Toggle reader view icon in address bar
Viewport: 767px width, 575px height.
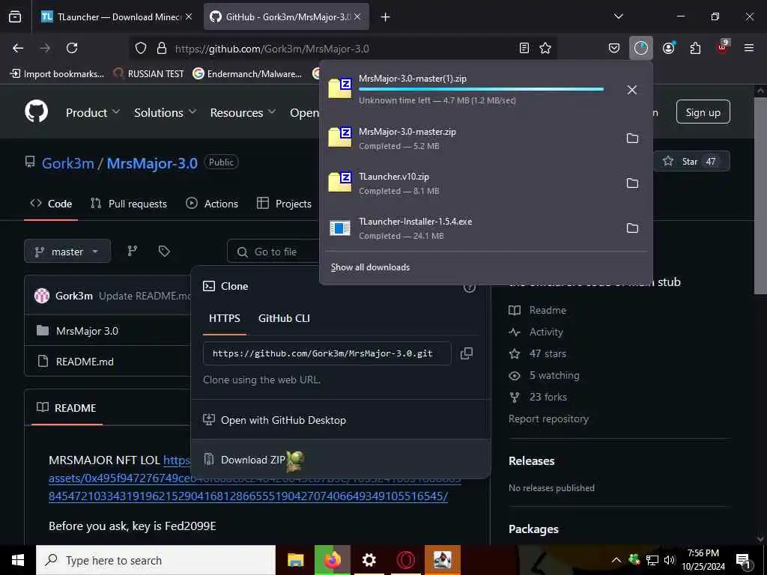[524, 48]
